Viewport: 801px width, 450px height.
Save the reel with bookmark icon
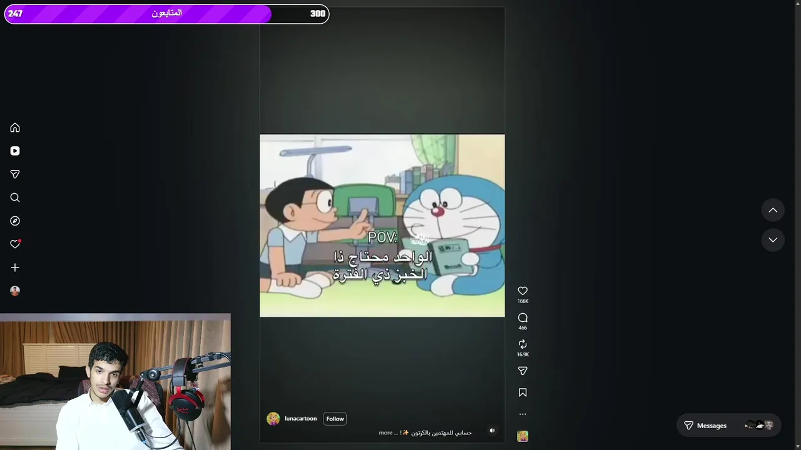click(523, 392)
